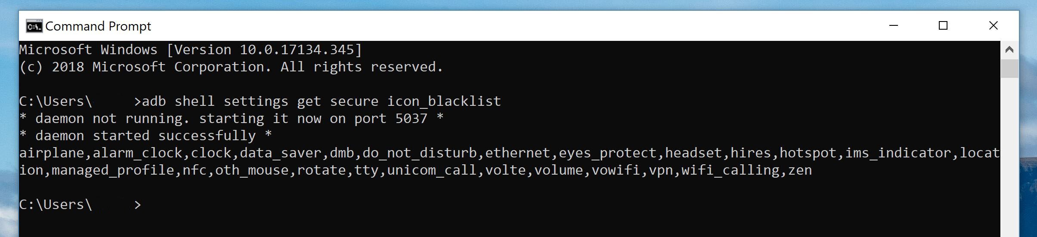
Task: Click 'managed_profile' in the second output line
Action: click(x=113, y=170)
